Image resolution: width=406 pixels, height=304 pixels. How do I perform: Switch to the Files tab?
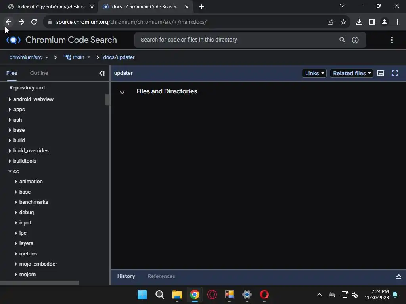tap(11, 73)
